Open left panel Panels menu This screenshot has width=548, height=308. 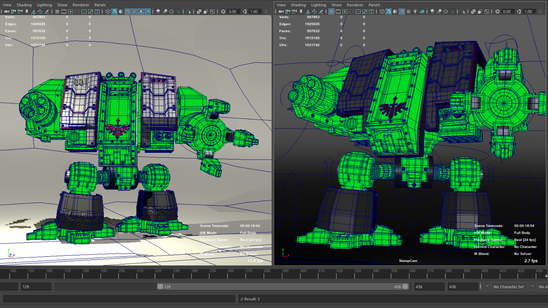click(x=100, y=5)
